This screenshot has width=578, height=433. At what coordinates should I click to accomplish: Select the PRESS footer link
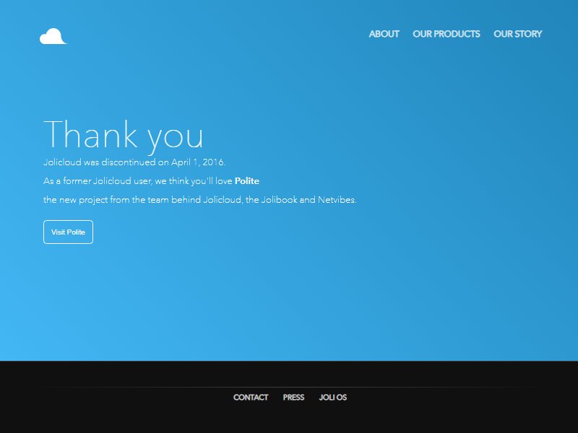pos(293,398)
